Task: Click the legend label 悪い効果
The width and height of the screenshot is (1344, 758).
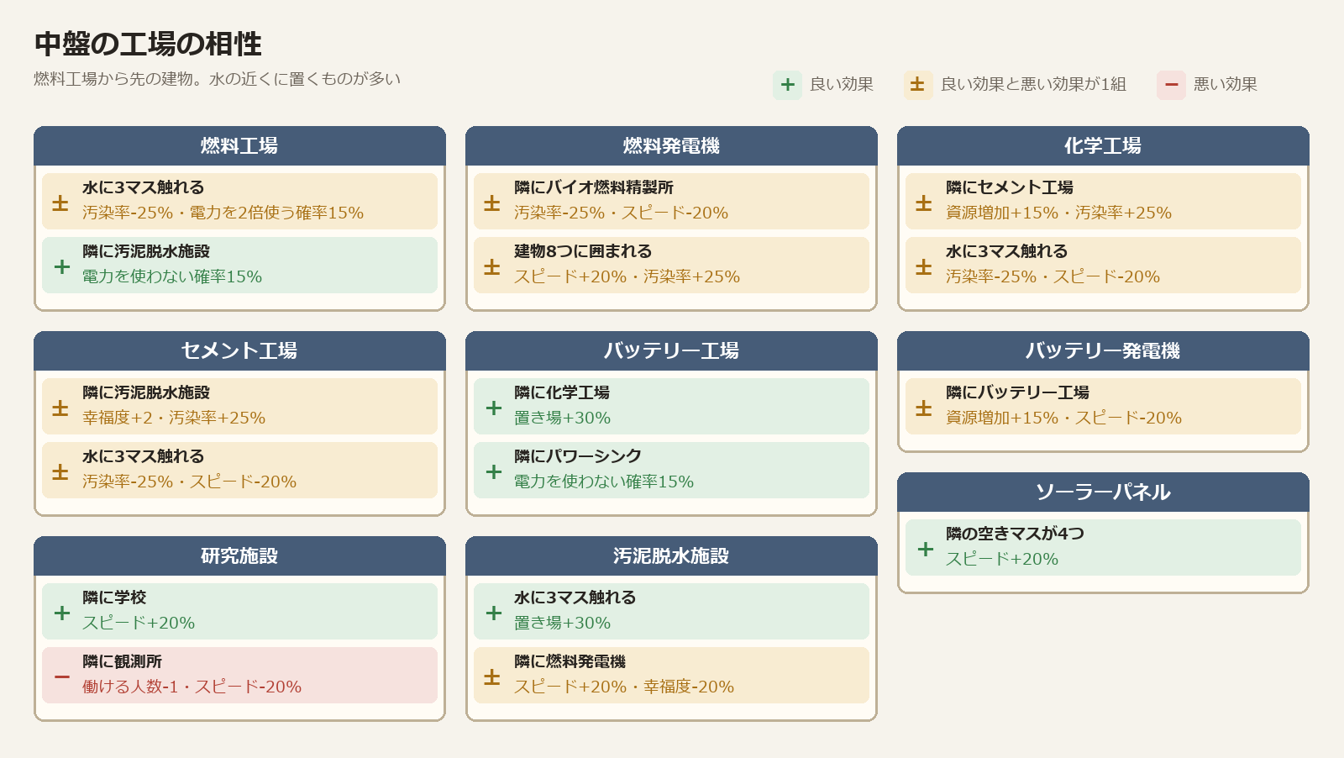Action: 1226,84
